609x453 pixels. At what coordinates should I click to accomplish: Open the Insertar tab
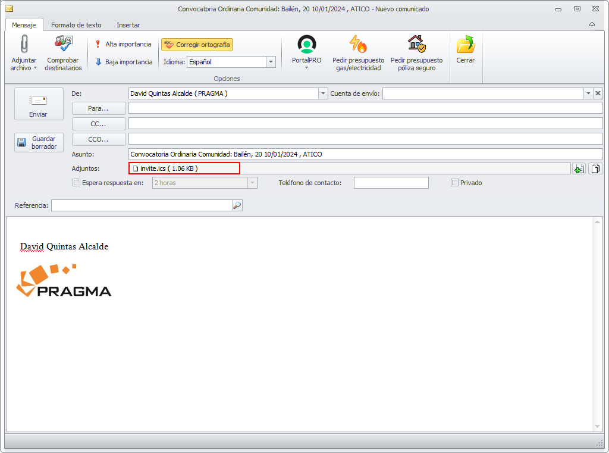coord(128,25)
